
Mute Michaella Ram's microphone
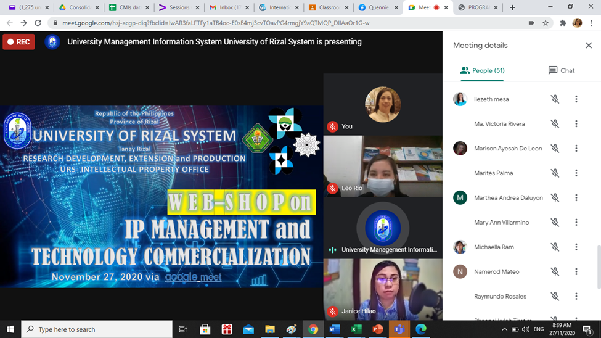555,247
